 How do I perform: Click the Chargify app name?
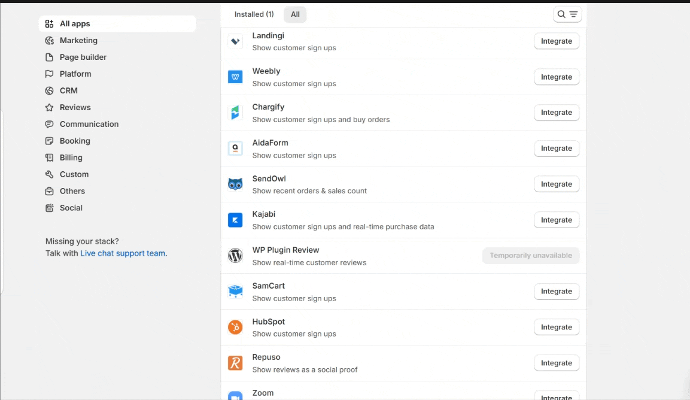[269, 107]
